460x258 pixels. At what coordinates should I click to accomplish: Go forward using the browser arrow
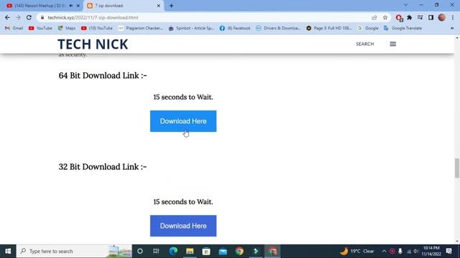(18, 17)
